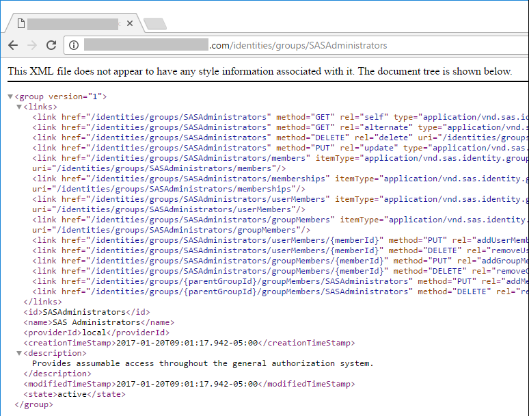Viewport: 529px width, 416px height.
Task: Select the link with rel="delete"
Action: (x=280, y=138)
